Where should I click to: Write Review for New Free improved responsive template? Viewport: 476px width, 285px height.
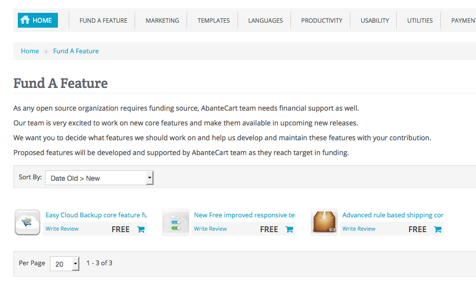pyautogui.click(x=210, y=229)
